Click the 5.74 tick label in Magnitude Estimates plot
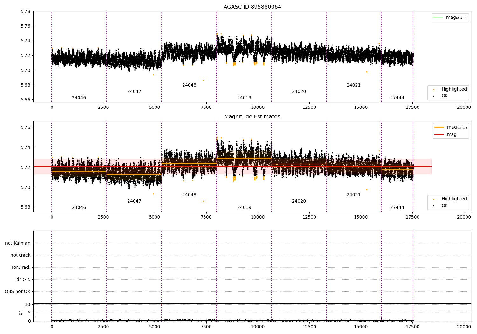This screenshot has height=334, width=477. [25, 148]
